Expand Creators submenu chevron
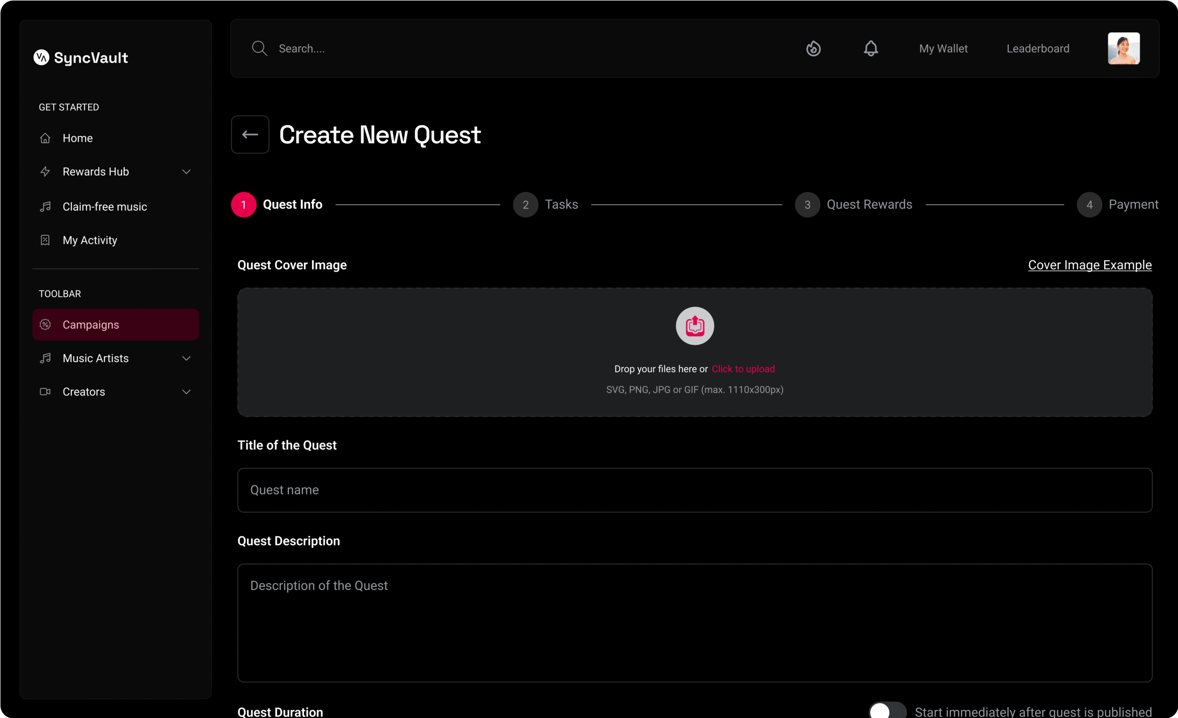Viewport: 1178px width, 718px height. click(186, 391)
